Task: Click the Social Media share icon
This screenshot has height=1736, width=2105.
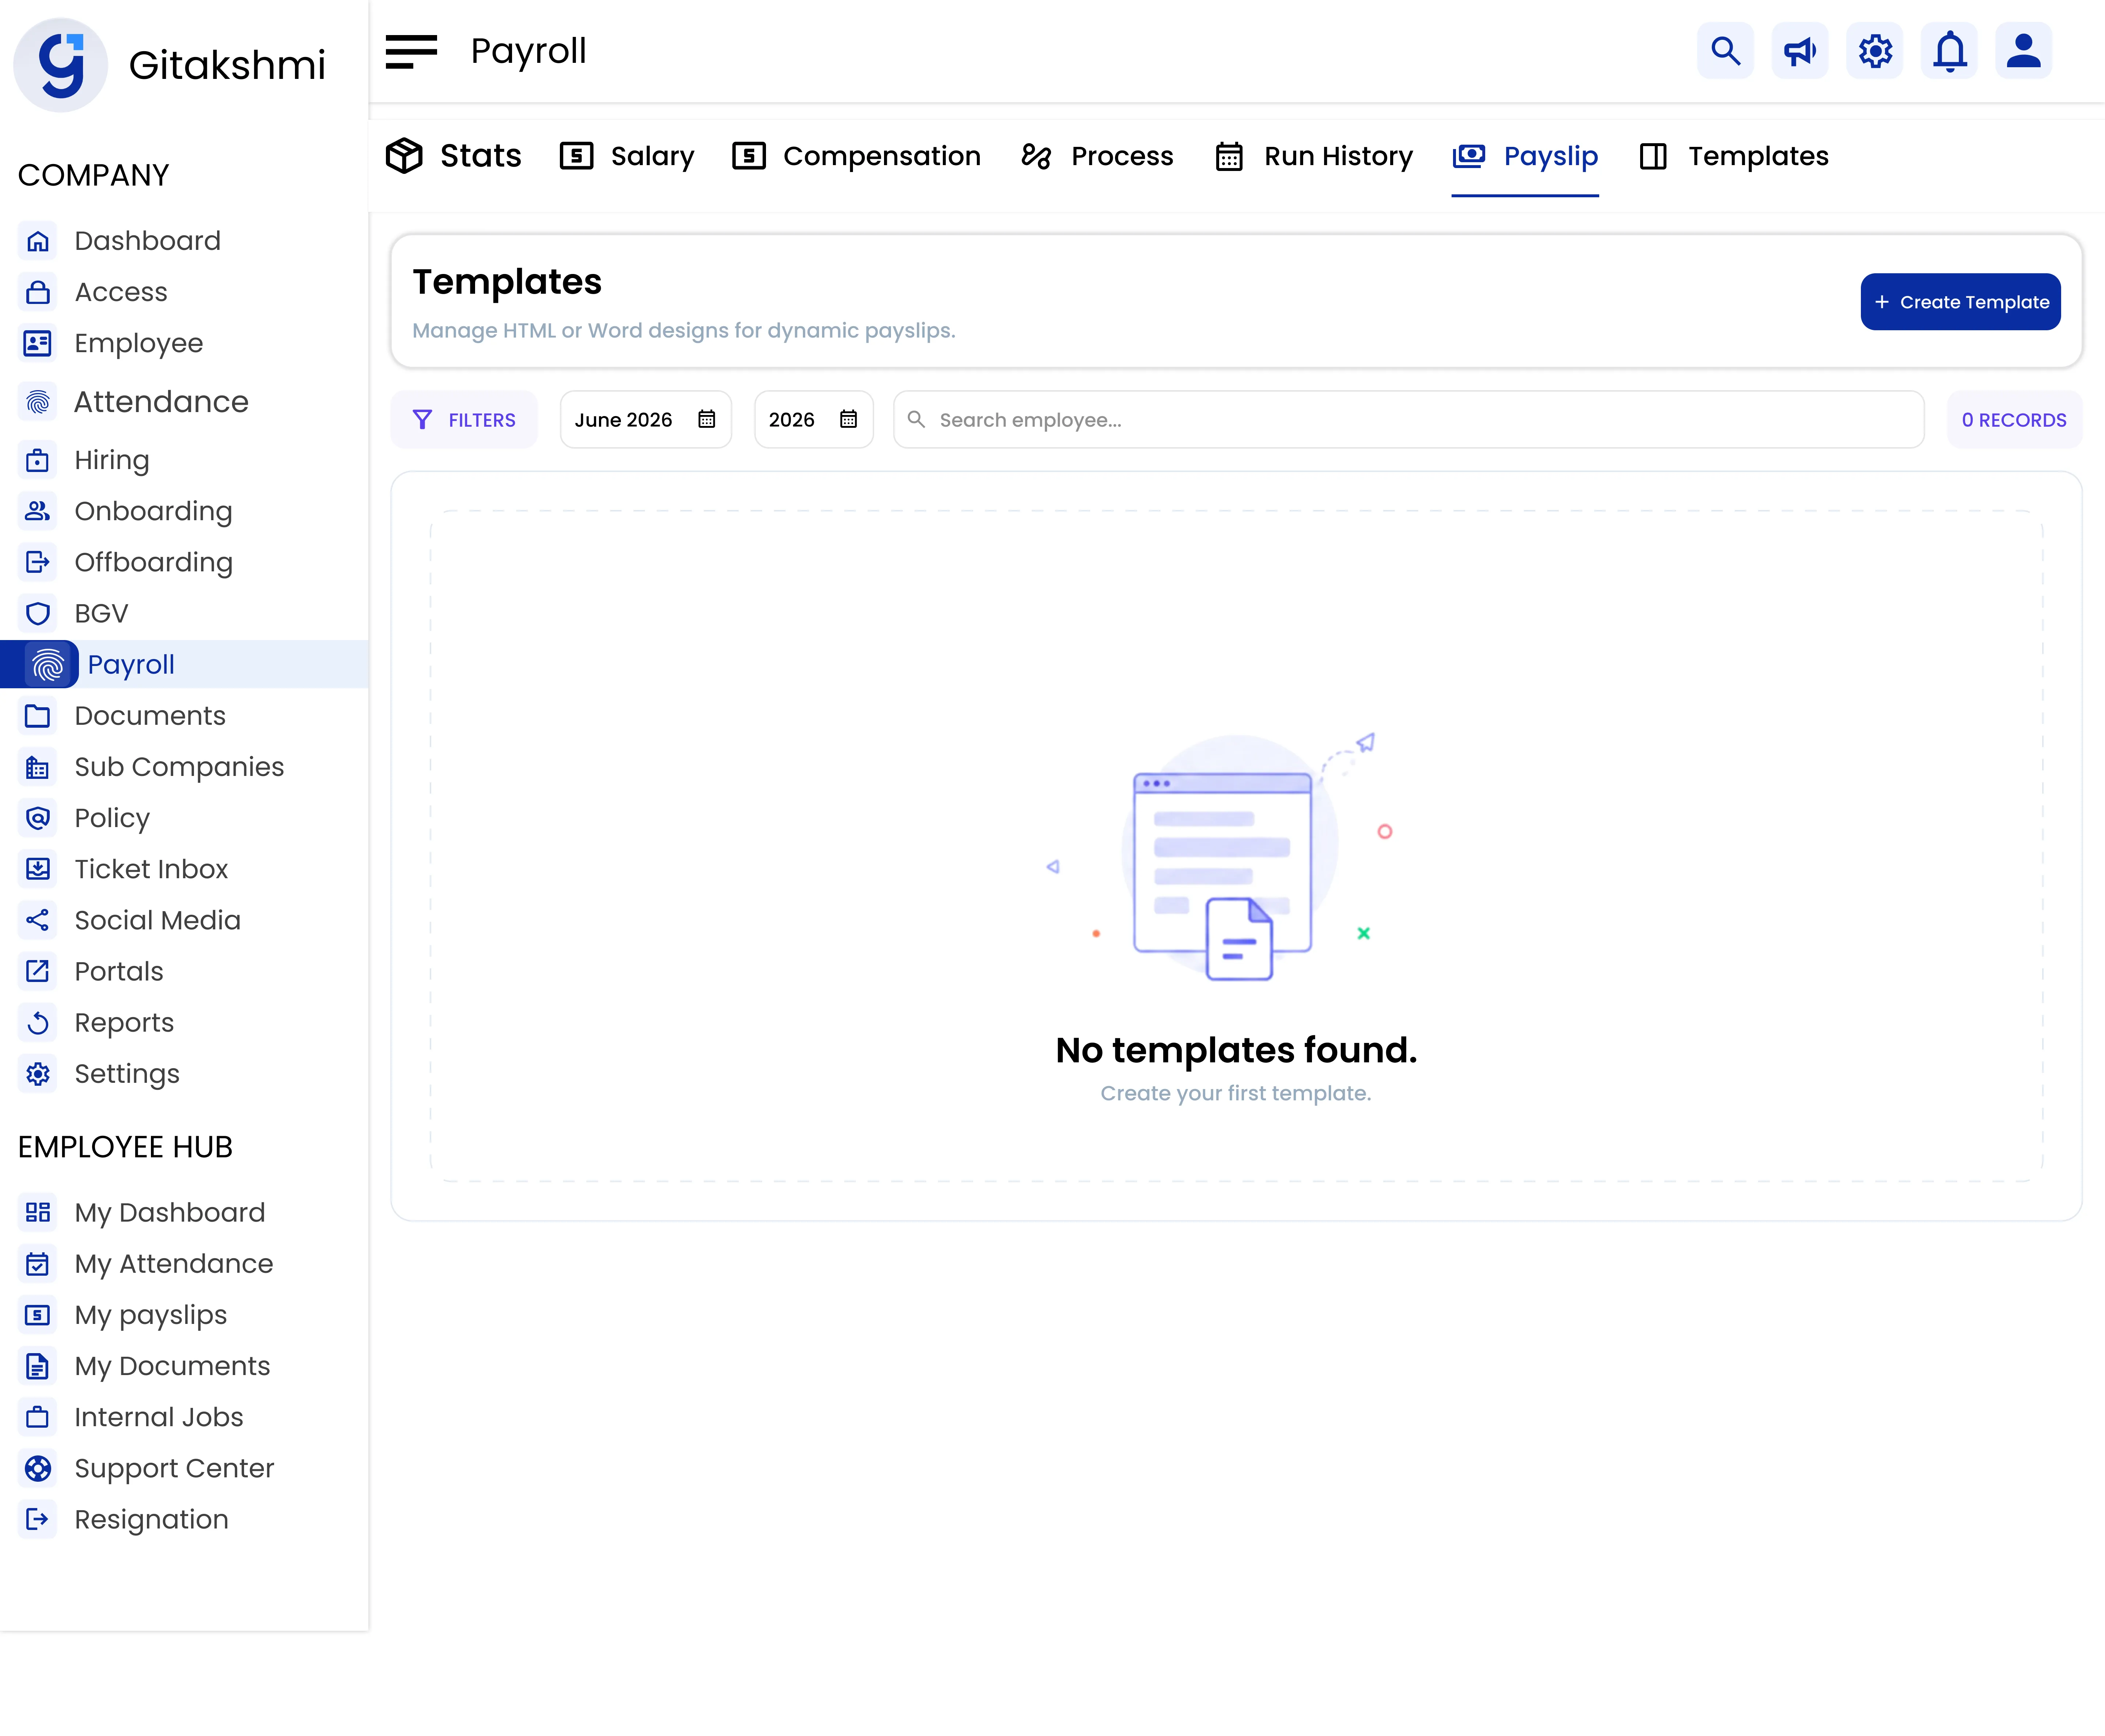Action: tap(38, 920)
